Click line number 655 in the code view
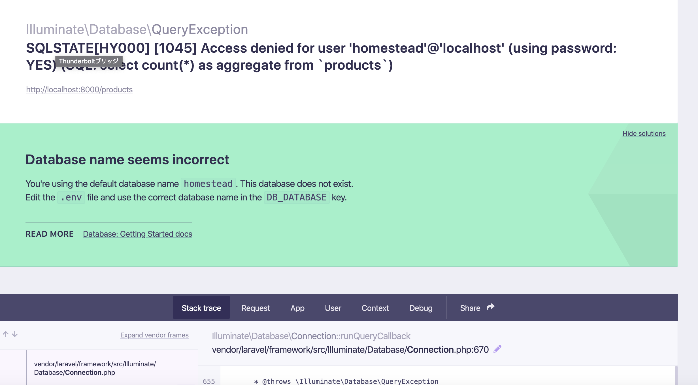Image resolution: width=698 pixels, height=385 pixels. coord(209,381)
